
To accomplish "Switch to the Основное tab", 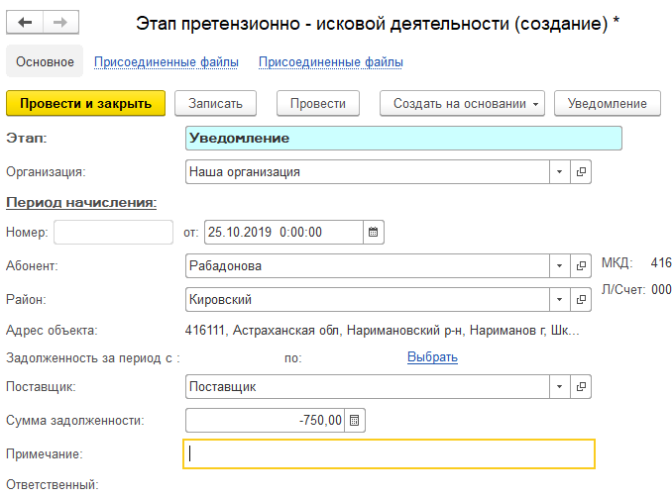I will 45,62.
